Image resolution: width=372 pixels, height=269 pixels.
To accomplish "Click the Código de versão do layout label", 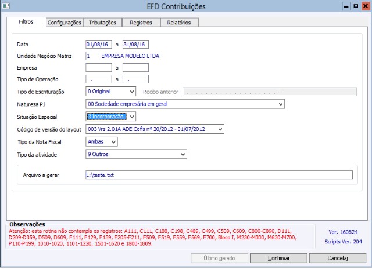I will click(x=49, y=130).
